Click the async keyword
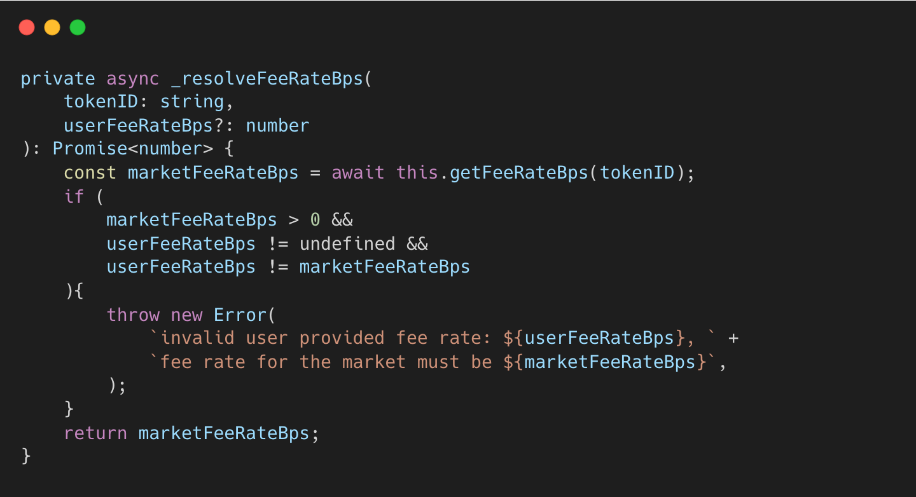Image resolution: width=916 pixels, height=497 pixels. 133,79
